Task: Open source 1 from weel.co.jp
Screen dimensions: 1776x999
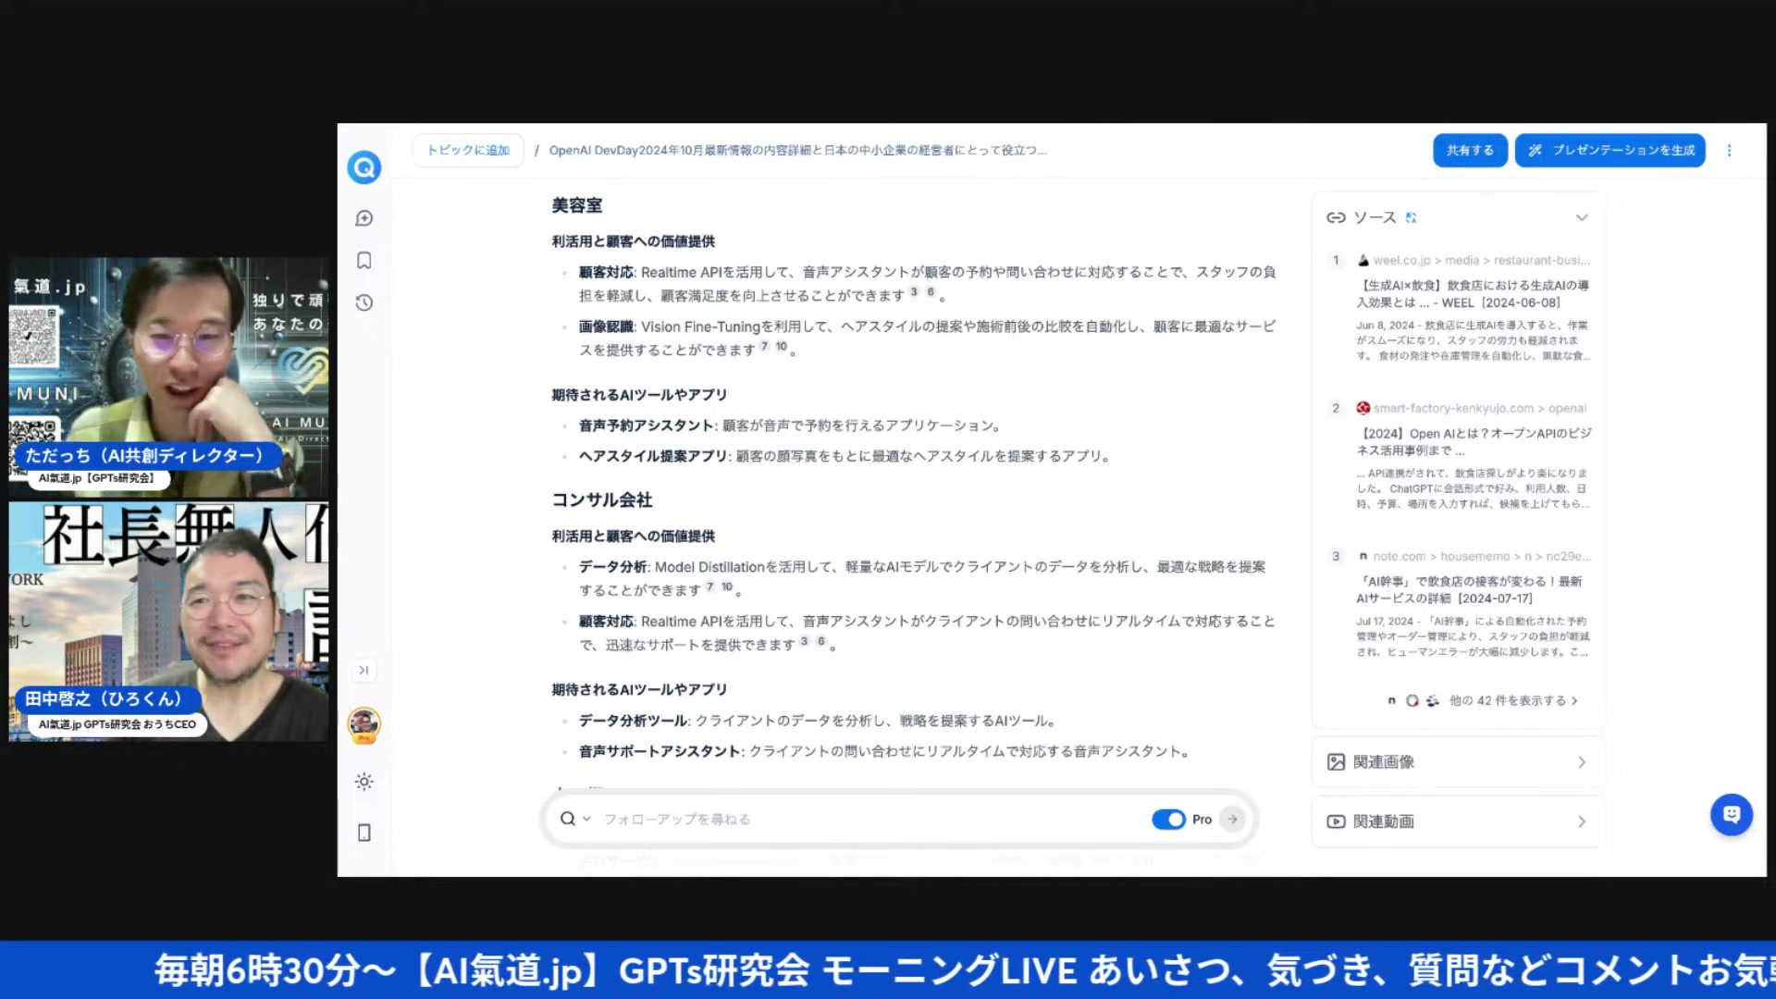Action: tap(1472, 294)
